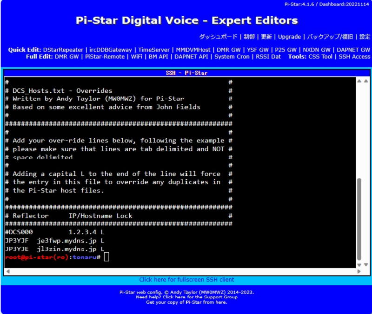
Task: Open DAPNET GW quick editor
Action: coord(353,50)
